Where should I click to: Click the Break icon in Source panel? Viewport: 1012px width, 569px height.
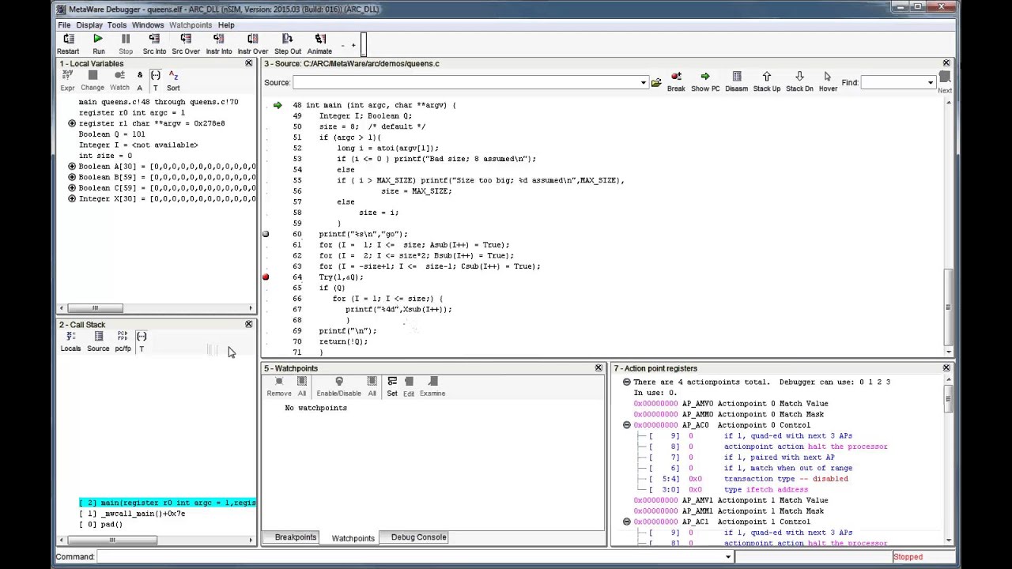676,81
